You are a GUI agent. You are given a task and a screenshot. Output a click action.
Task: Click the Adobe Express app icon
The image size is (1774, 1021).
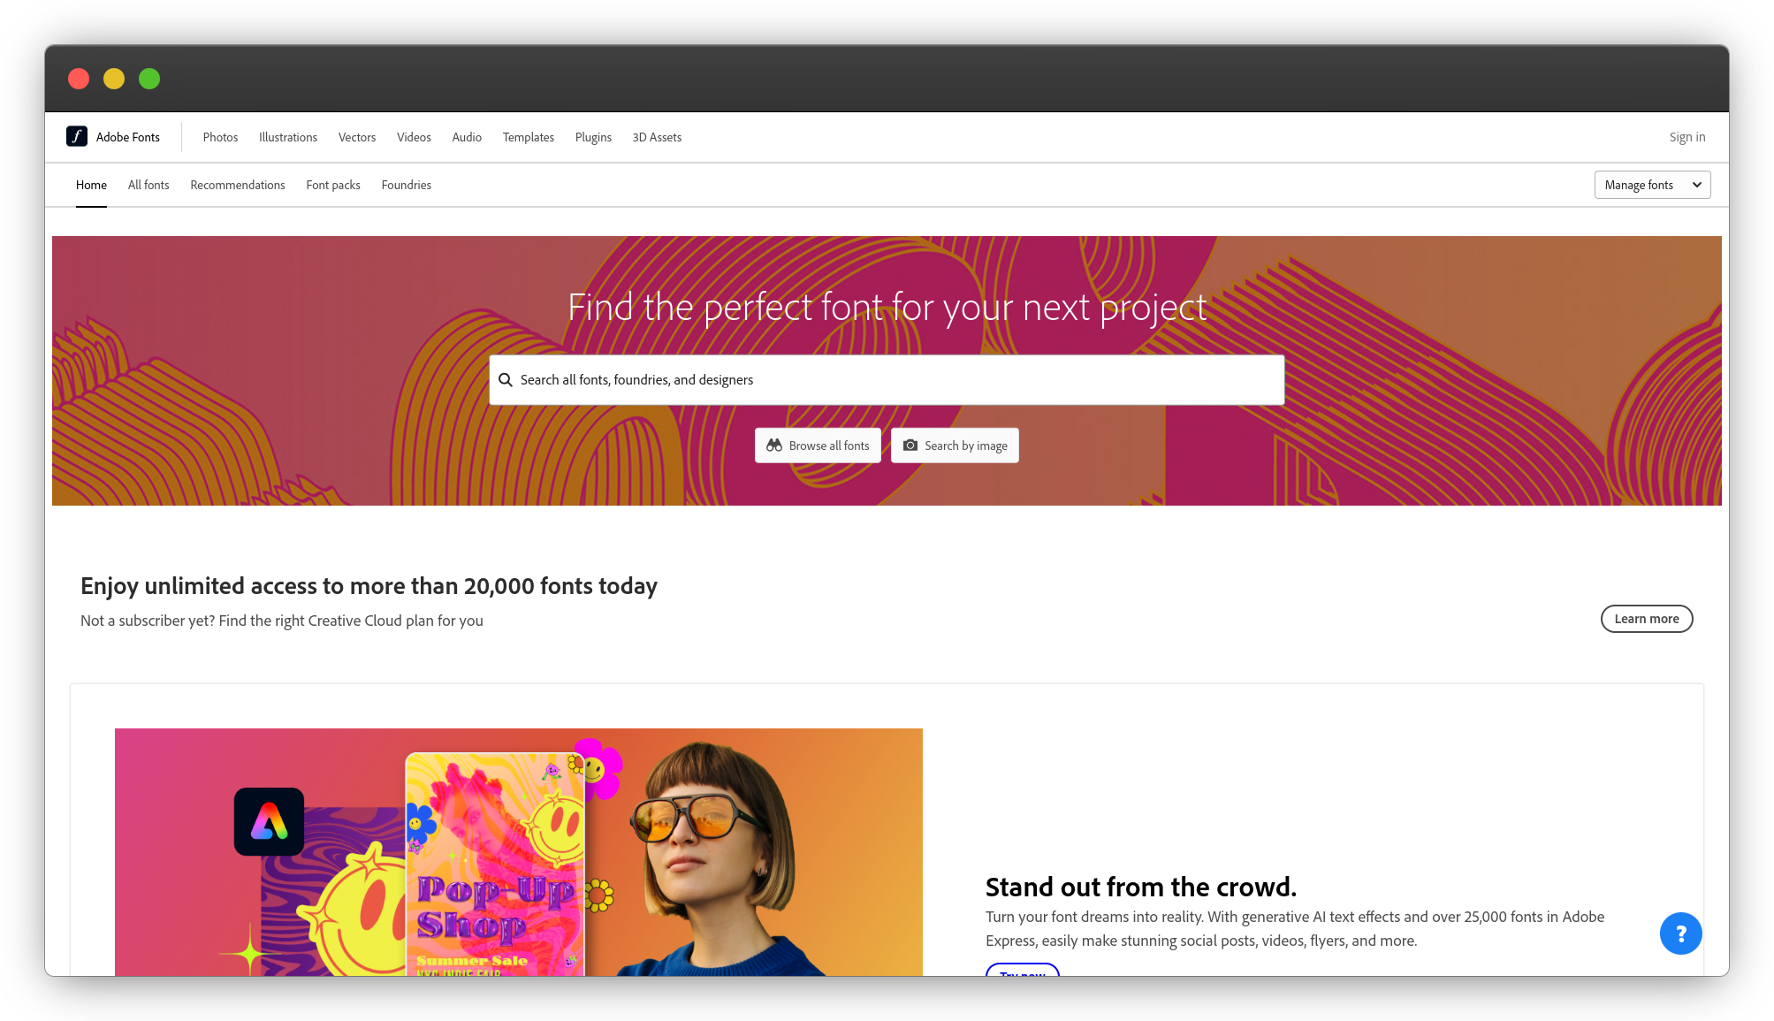point(269,822)
